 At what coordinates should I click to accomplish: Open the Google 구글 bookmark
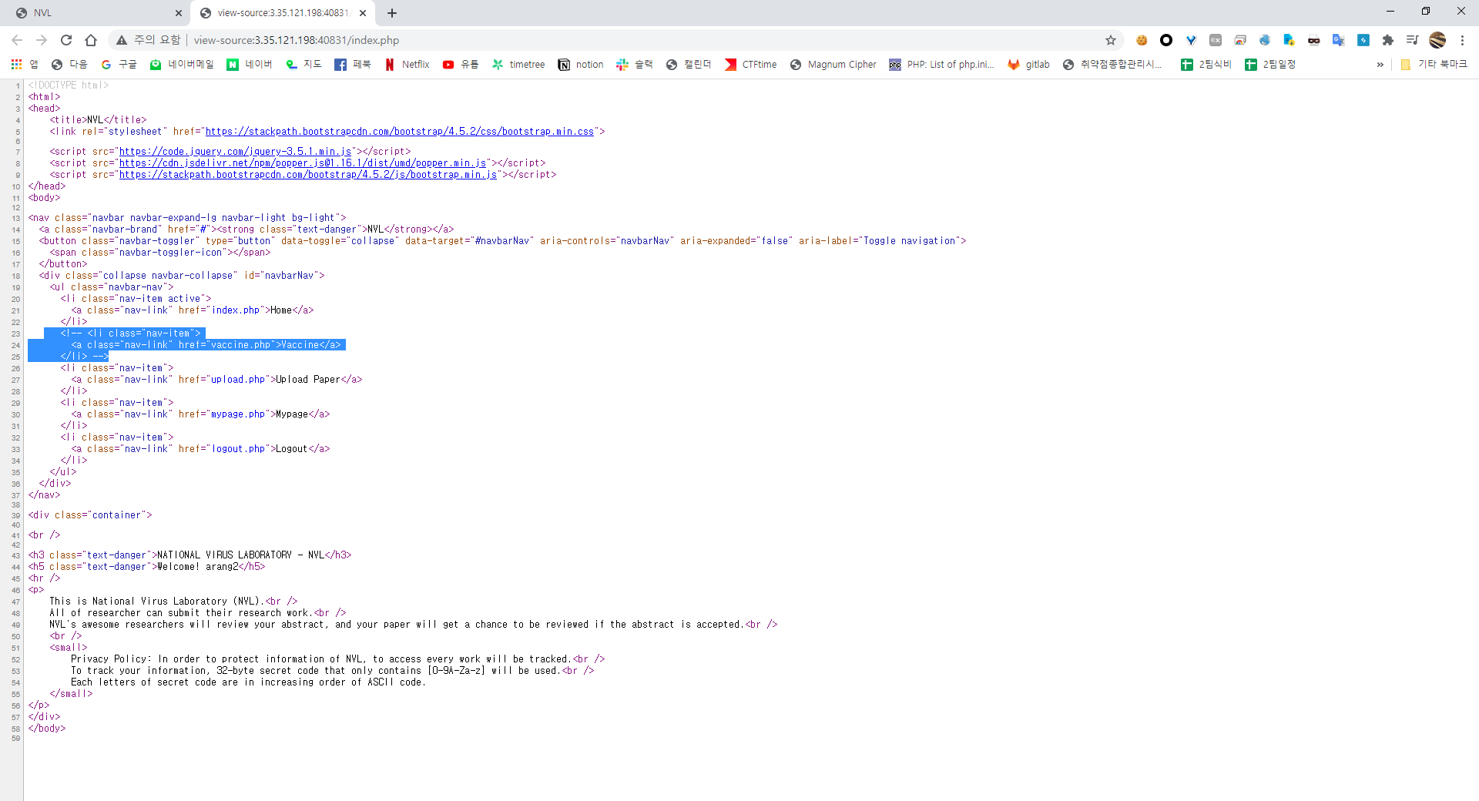[x=119, y=65]
